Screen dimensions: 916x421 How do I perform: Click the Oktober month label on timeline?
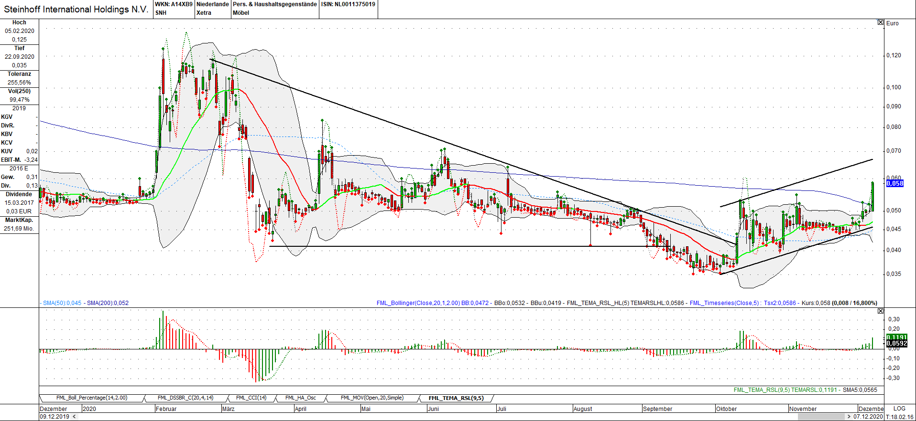click(726, 409)
